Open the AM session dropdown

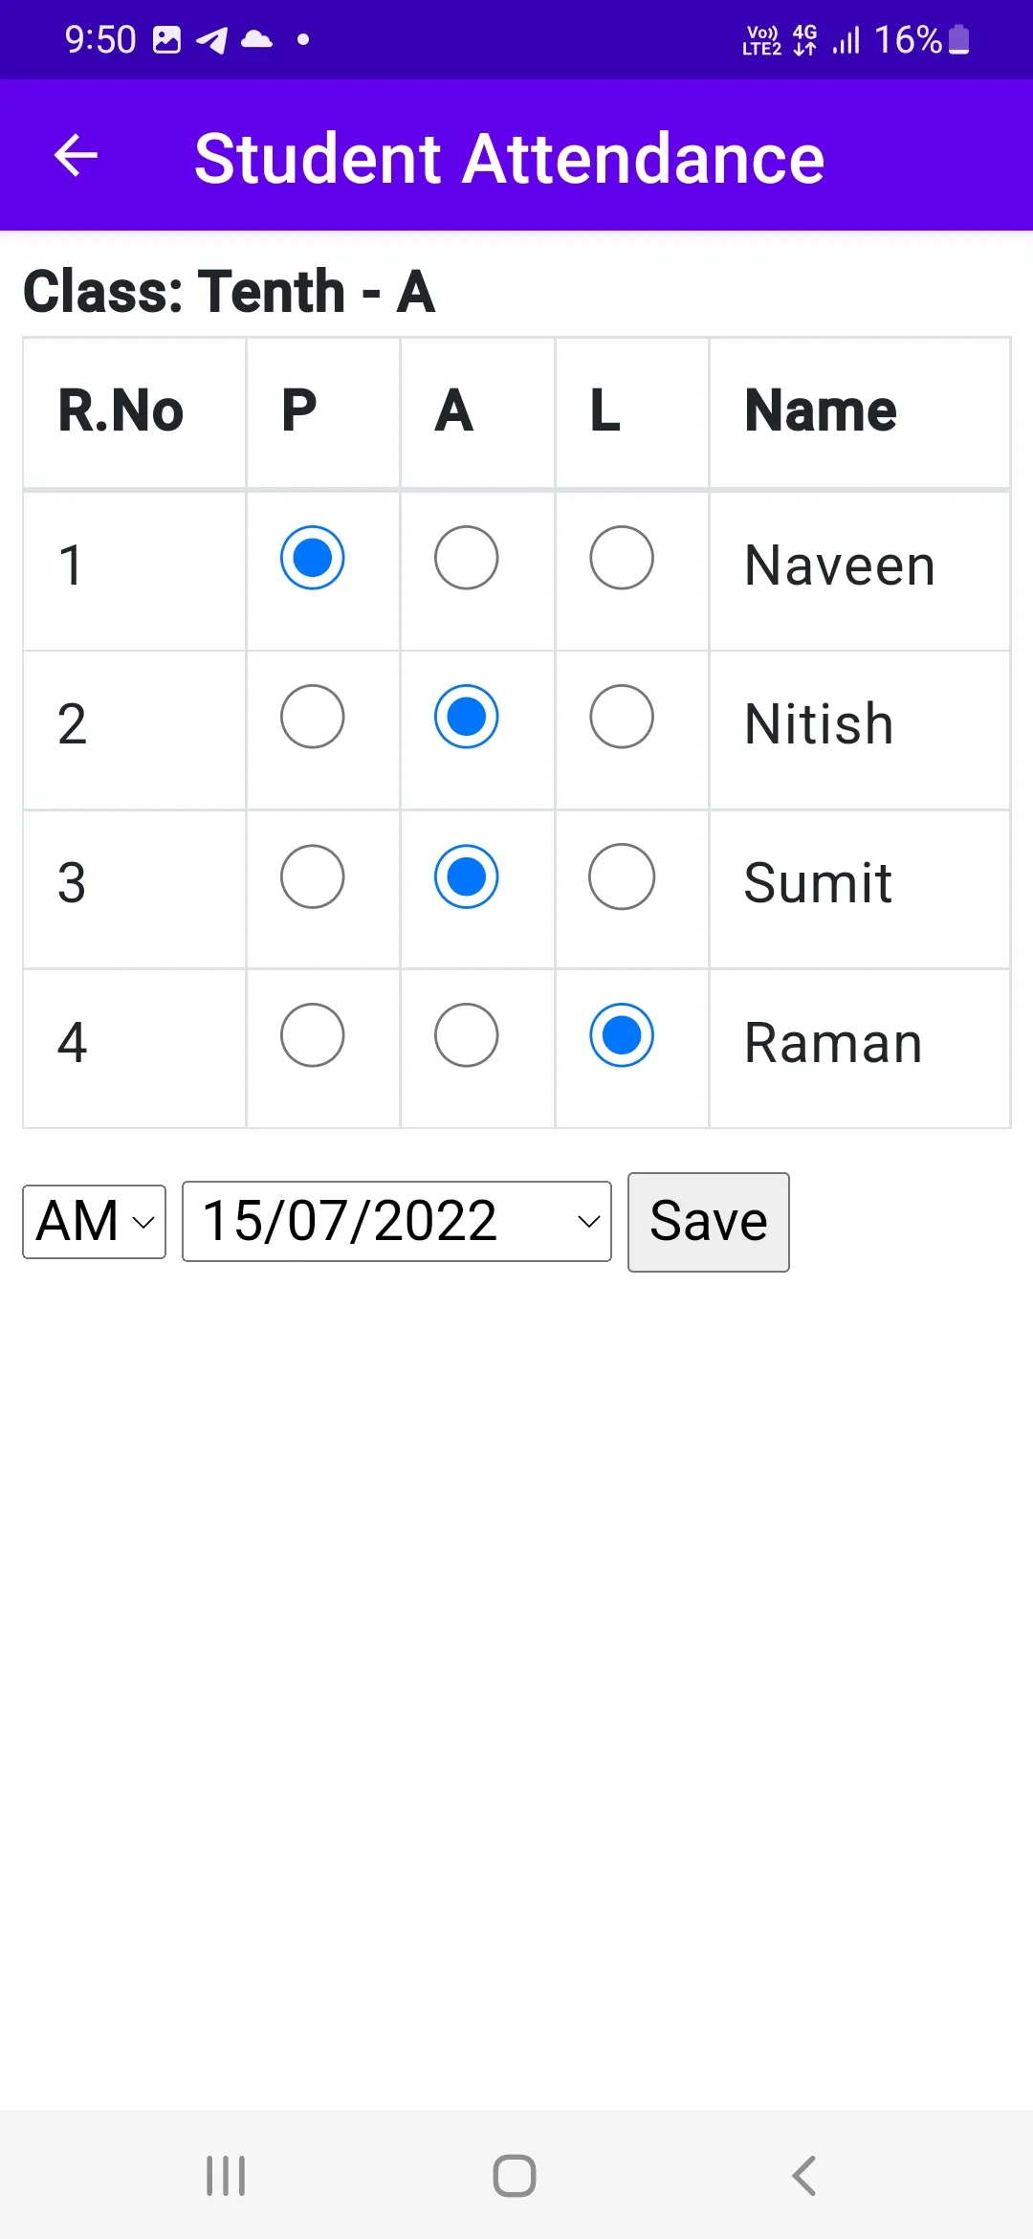(x=94, y=1222)
